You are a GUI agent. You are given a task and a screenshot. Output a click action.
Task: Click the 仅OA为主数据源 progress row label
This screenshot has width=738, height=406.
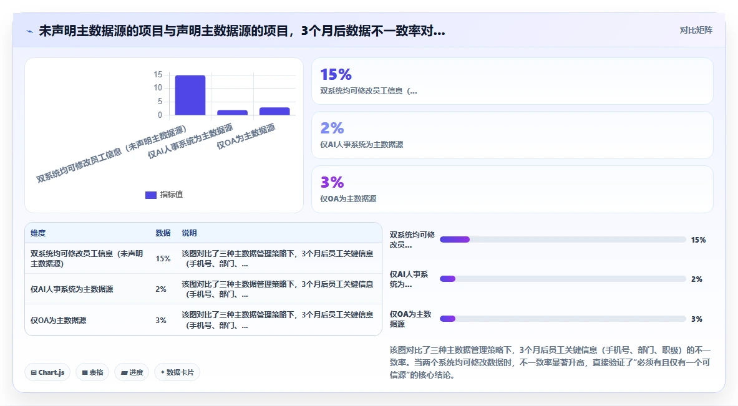point(410,319)
